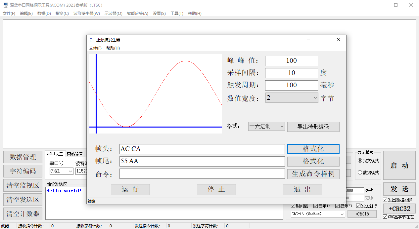Click the 退出 exit button
Viewport: 419px width, 229px height.
click(303, 190)
